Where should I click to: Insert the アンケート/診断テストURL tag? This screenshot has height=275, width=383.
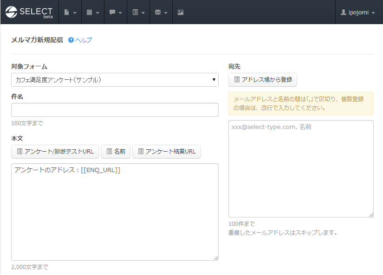point(55,152)
